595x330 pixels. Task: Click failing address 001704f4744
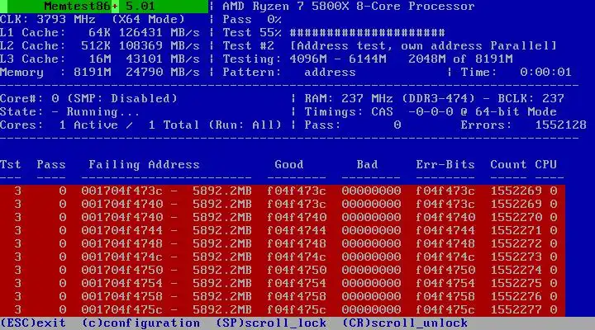121,230
